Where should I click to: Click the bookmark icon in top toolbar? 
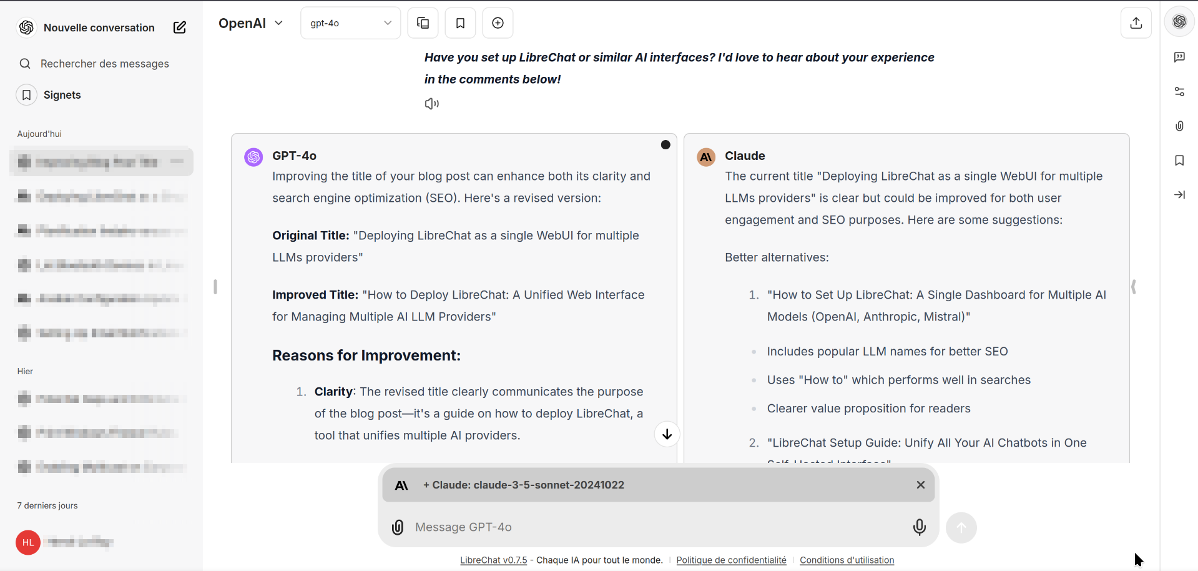460,23
